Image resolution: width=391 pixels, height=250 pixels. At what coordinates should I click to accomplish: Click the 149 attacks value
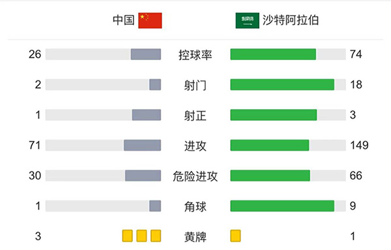click(359, 145)
